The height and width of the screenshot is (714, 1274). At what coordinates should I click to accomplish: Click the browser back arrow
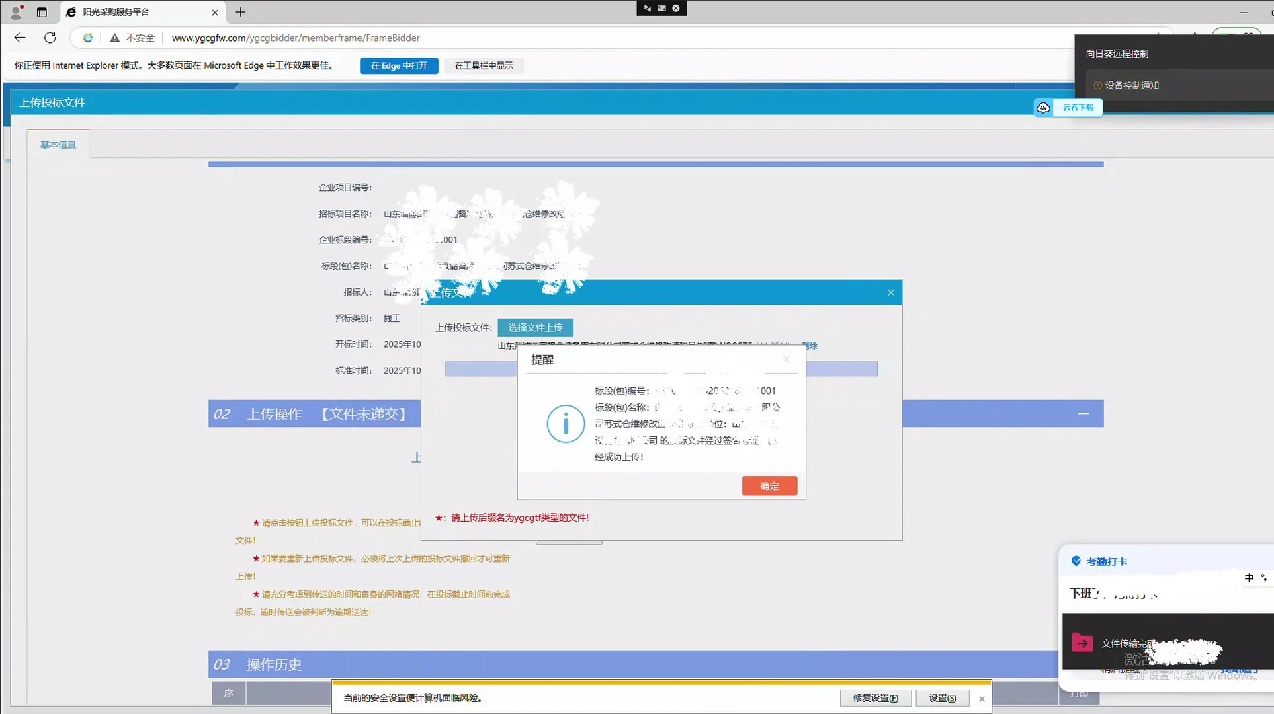(20, 38)
